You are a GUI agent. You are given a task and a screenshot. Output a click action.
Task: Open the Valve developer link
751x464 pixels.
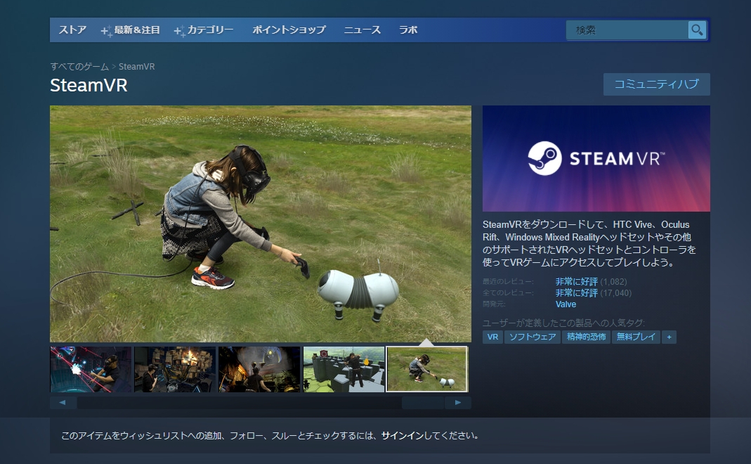click(566, 304)
